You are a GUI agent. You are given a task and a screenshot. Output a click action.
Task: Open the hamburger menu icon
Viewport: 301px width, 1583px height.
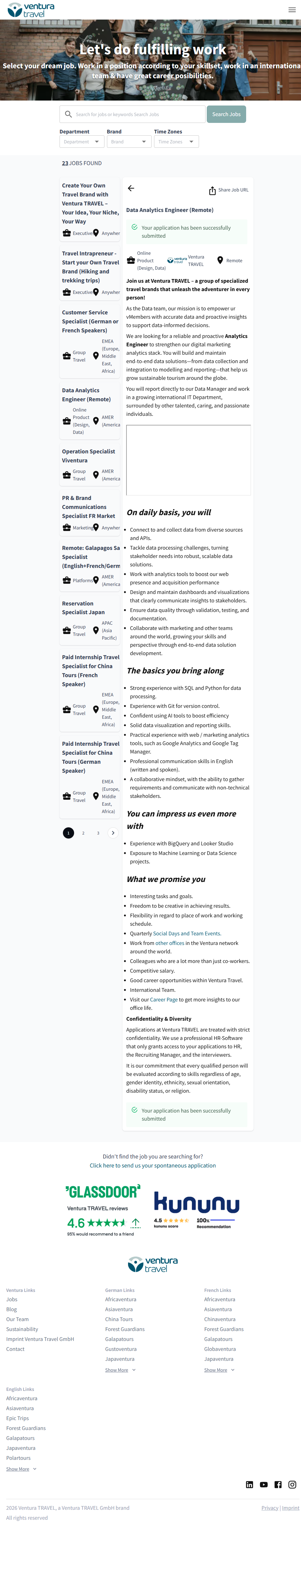pyautogui.click(x=292, y=10)
